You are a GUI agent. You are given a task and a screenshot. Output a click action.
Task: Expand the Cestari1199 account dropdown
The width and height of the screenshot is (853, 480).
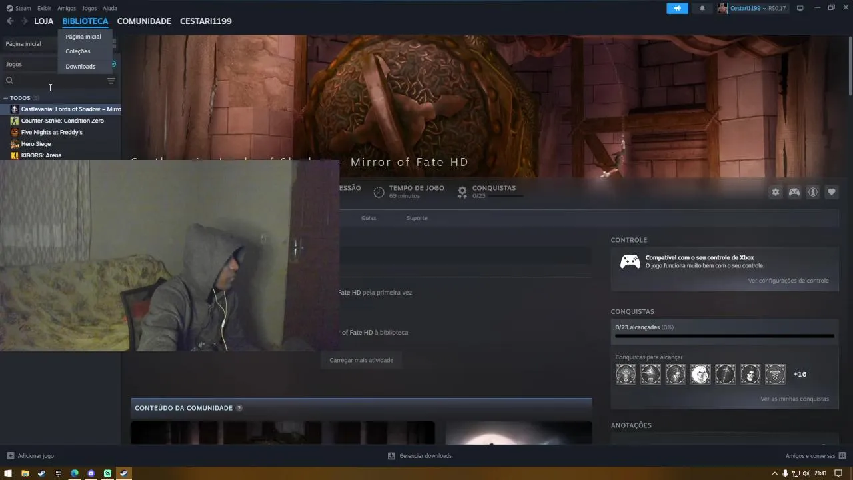pyautogui.click(x=764, y=8)
